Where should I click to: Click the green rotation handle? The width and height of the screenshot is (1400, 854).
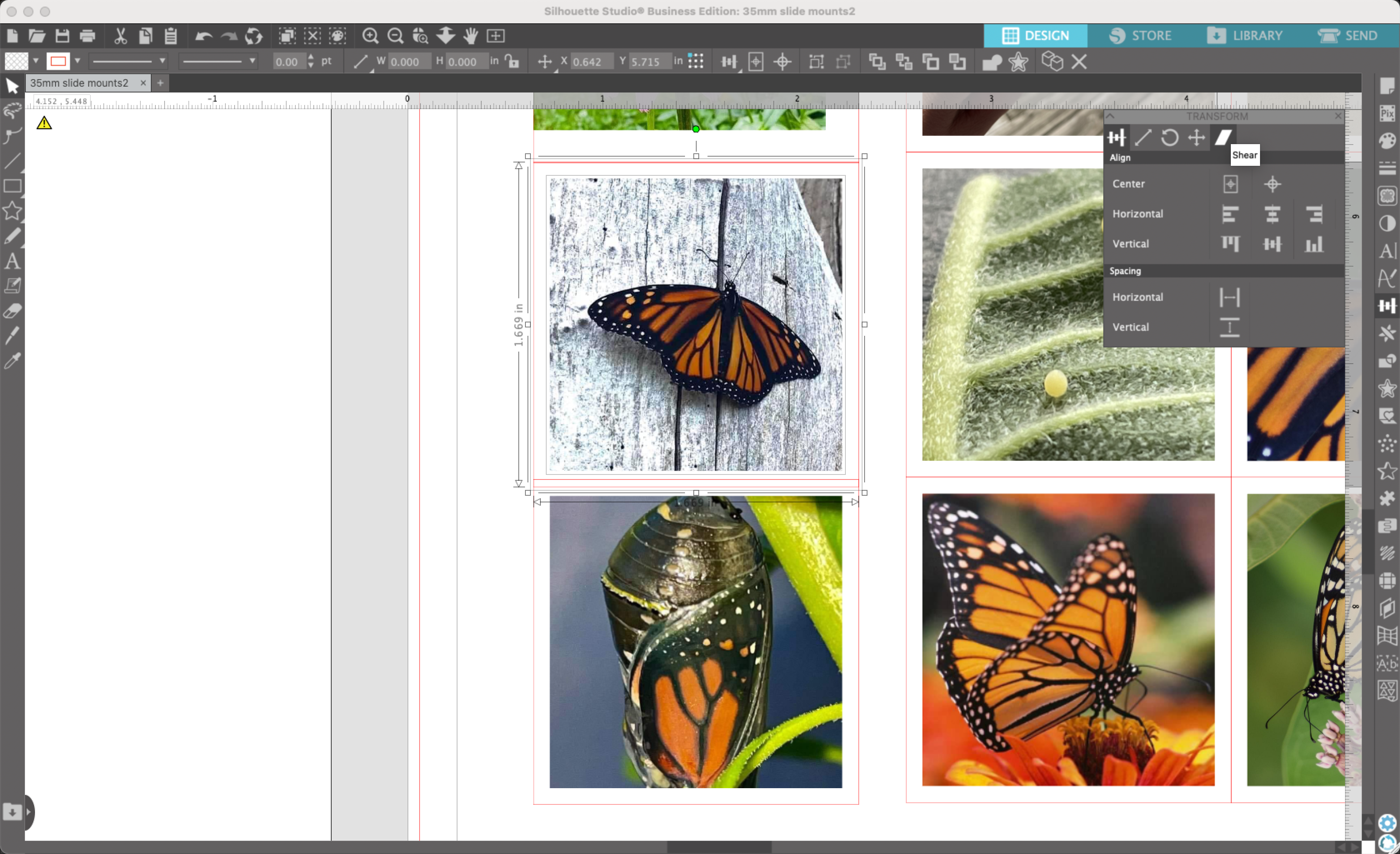695,129
